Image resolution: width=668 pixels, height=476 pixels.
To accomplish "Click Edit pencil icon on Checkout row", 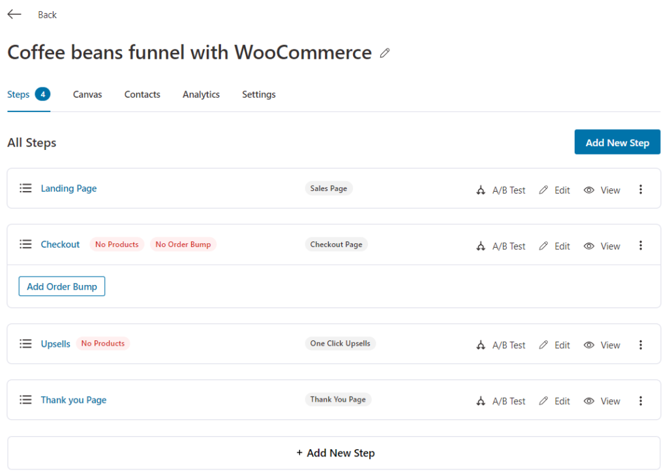I will [543, 246].
